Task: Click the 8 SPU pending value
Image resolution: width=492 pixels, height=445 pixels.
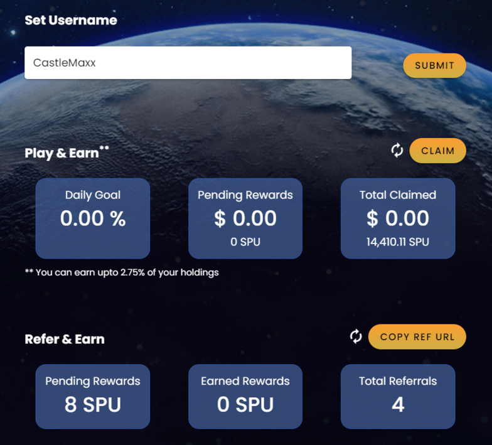Action: [93, 404]
